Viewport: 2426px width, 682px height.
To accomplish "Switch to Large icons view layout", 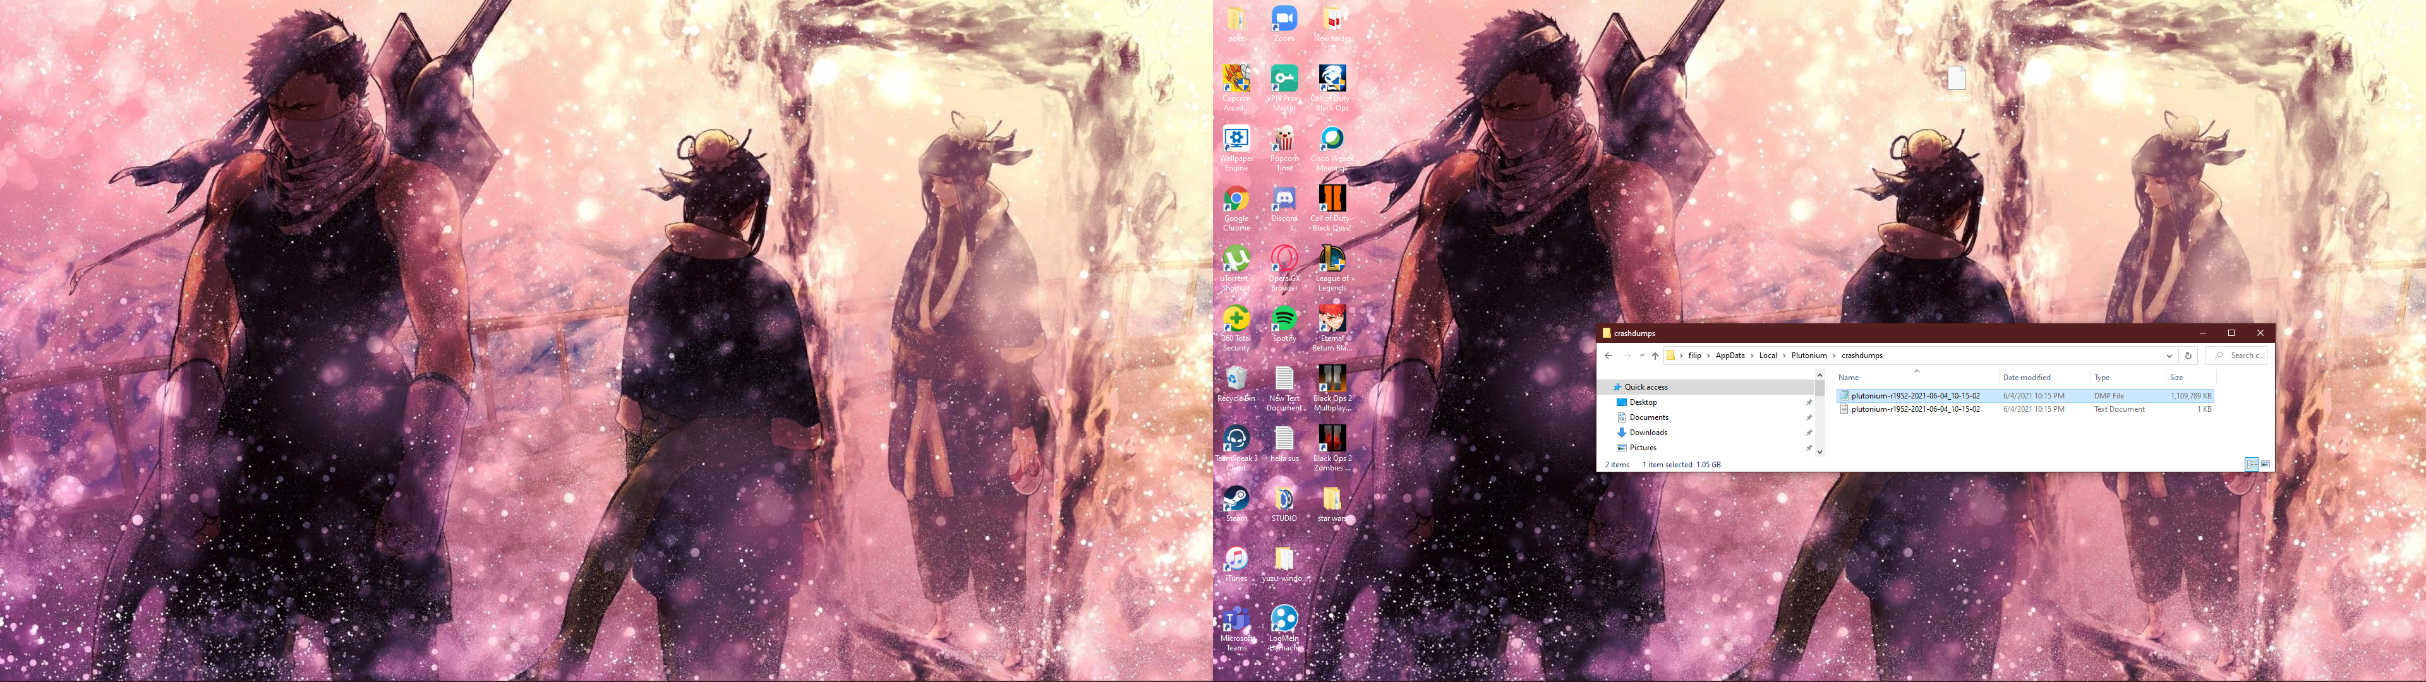I will [x=2265, y=464].
